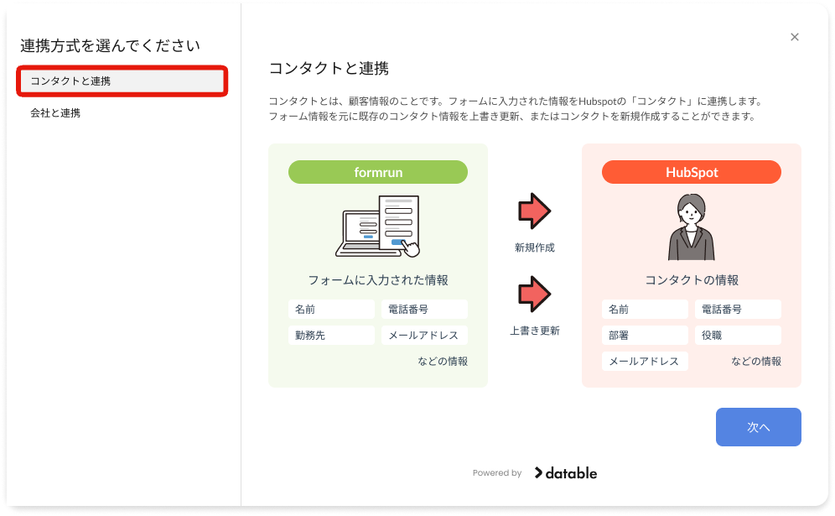Click 電話番号 field in the HubSpot card
Screen dimensions: 835x516
pyautogui.click(x=738, y=309)
